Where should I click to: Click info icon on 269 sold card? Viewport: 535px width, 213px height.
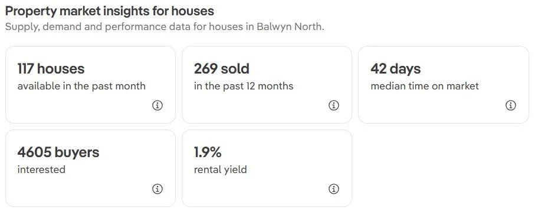[x=334, y=105]
